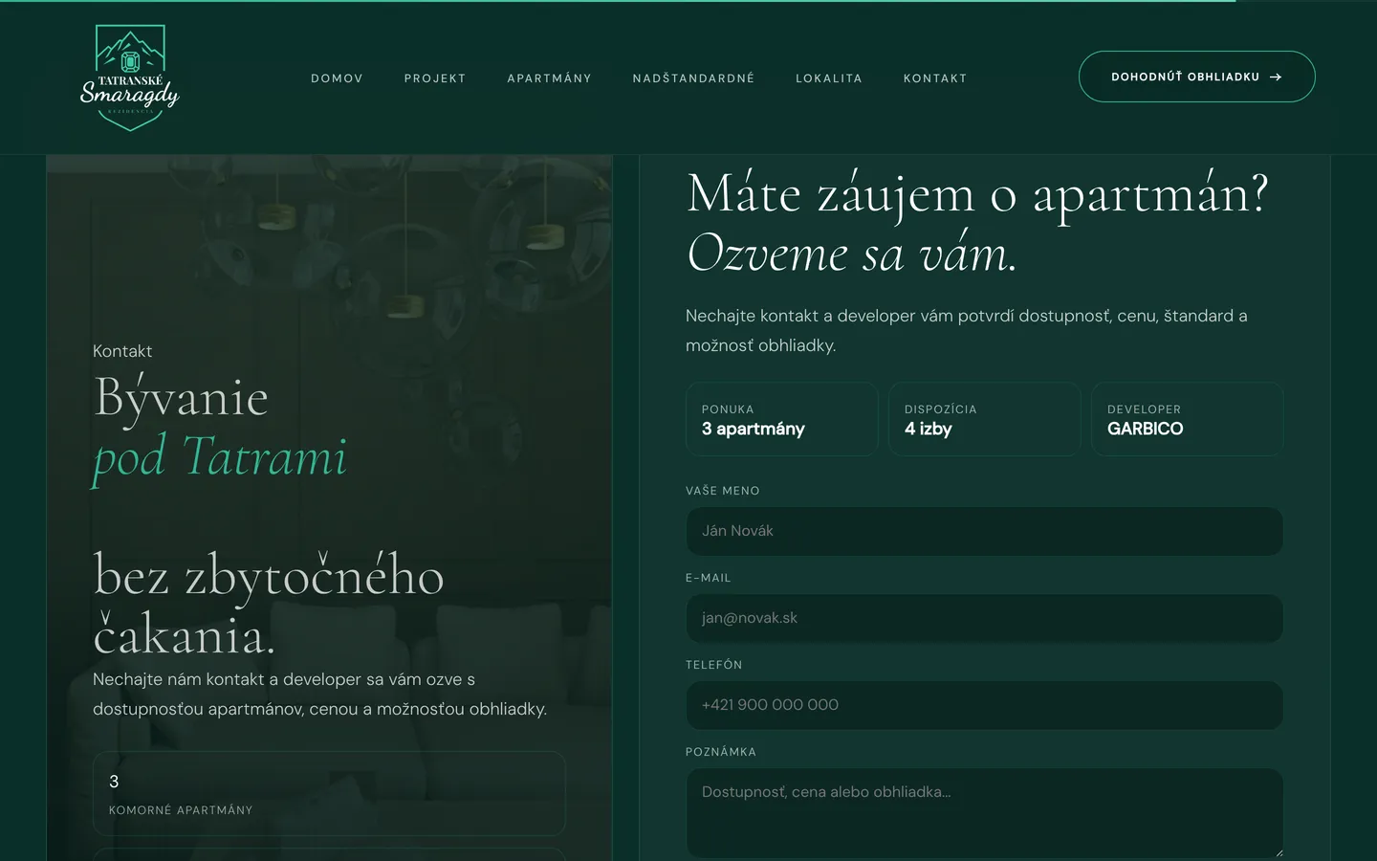
Task: Navigate to Nadštandardné
Action: click(693, 78)
